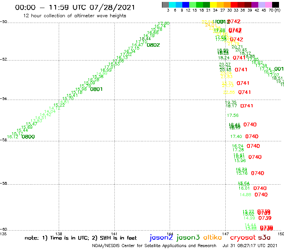
Task: Click the 15.22 value on the jason3 track
Action: (59, 105)
